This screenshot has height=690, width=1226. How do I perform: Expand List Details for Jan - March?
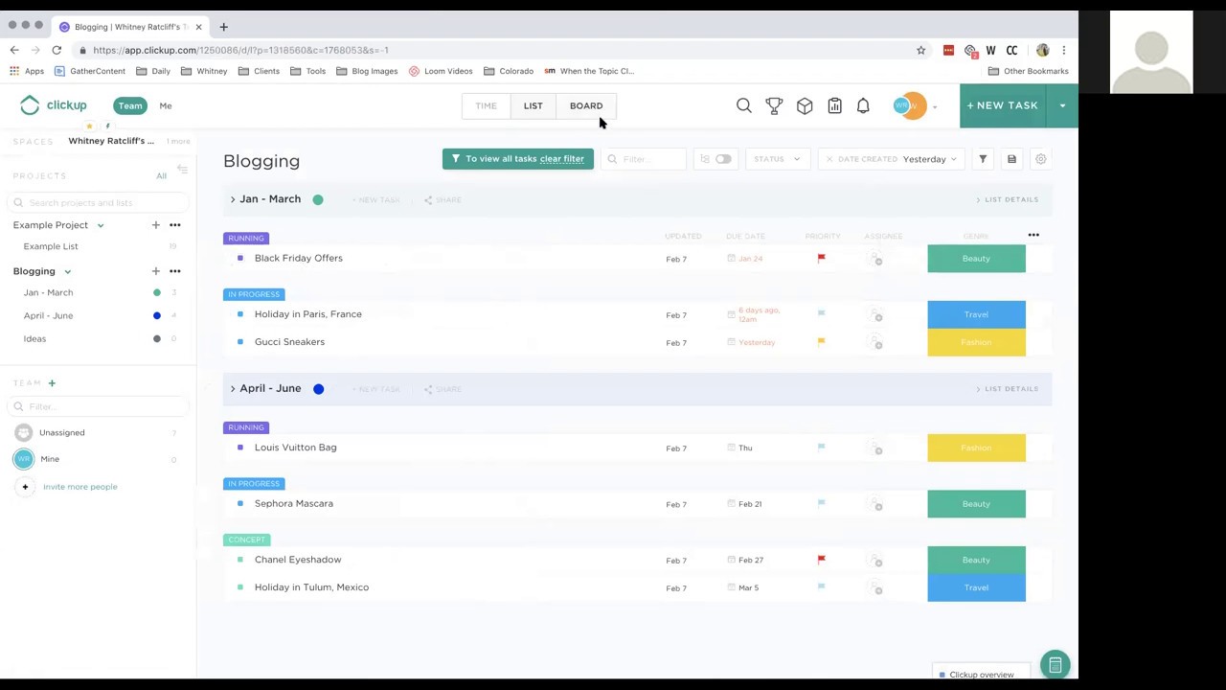pyautogui.click(x=1007, y=199)
